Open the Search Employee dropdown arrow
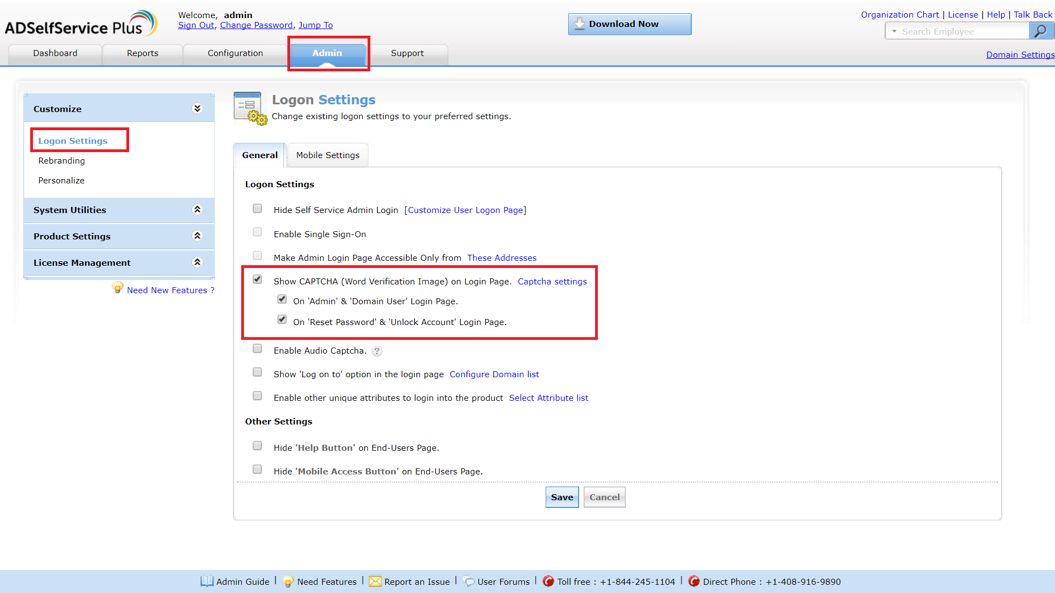The height and width of the screenshot is (593, 1055). coord(895,31)
